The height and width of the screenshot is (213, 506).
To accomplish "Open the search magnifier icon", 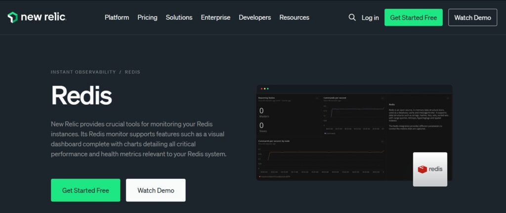I will point(352,17).
